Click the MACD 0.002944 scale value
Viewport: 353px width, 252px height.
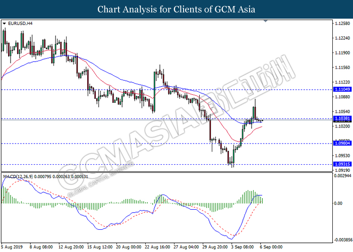342,176
